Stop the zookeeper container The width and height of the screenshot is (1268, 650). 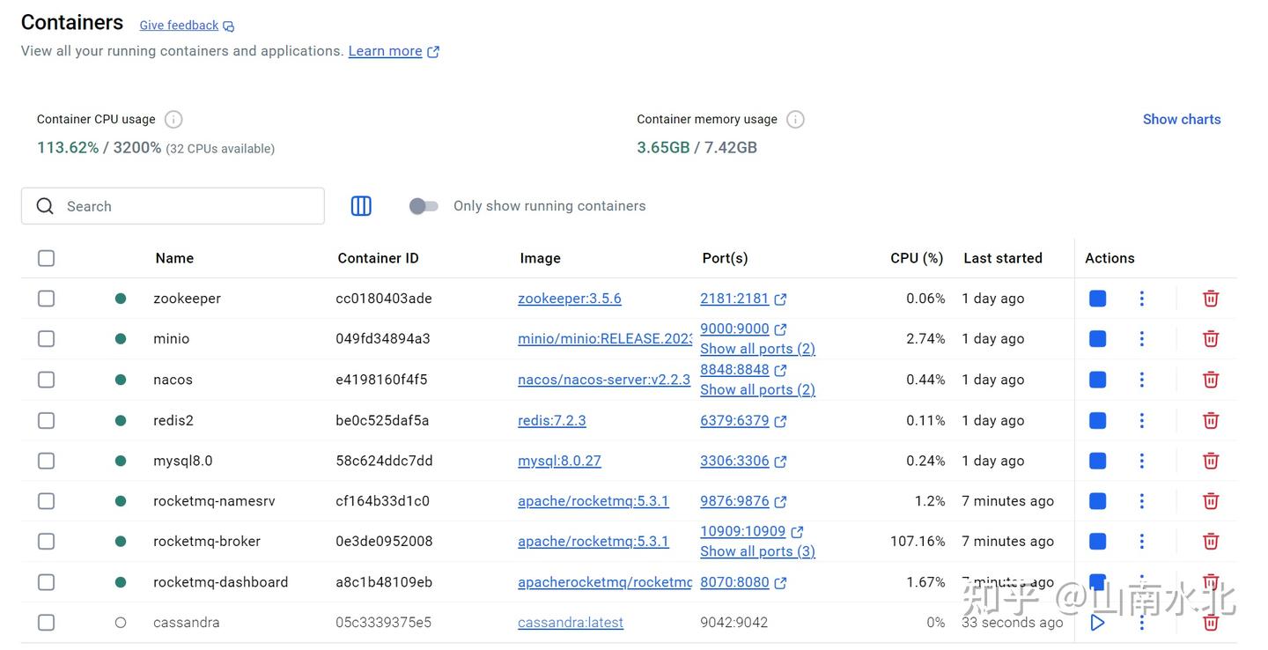(1097, 299)
